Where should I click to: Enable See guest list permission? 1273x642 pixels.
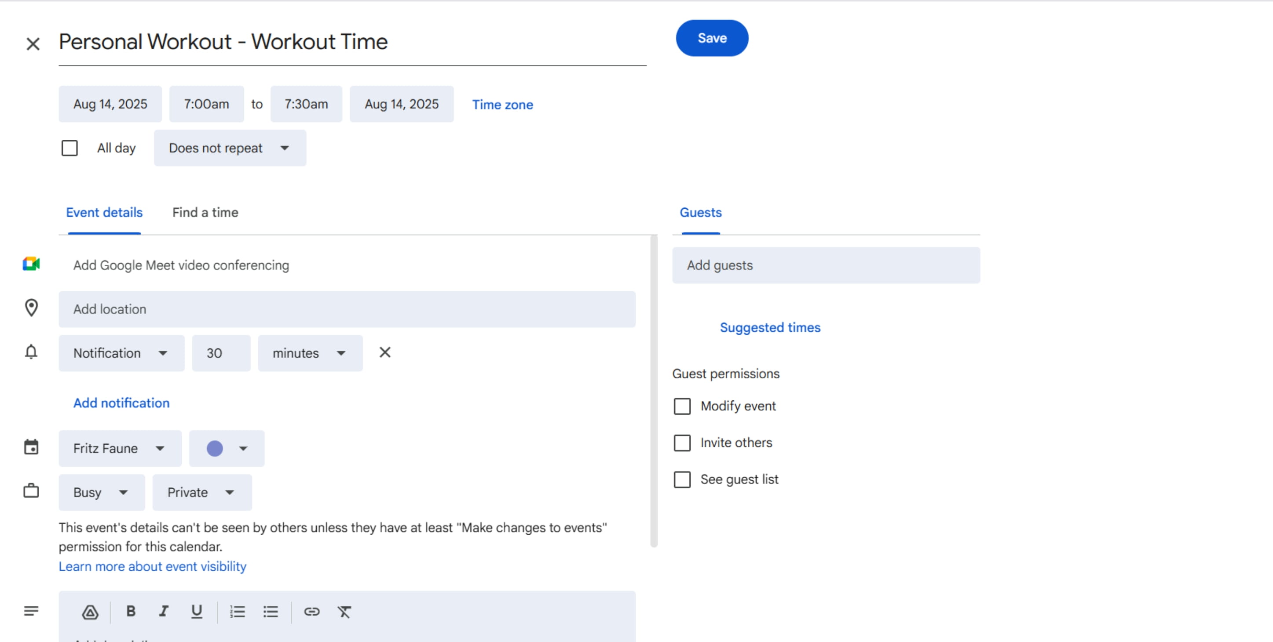pyautogui.click(x=682, y=479)
